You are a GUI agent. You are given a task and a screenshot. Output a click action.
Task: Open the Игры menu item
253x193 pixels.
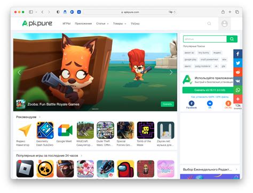67,23
